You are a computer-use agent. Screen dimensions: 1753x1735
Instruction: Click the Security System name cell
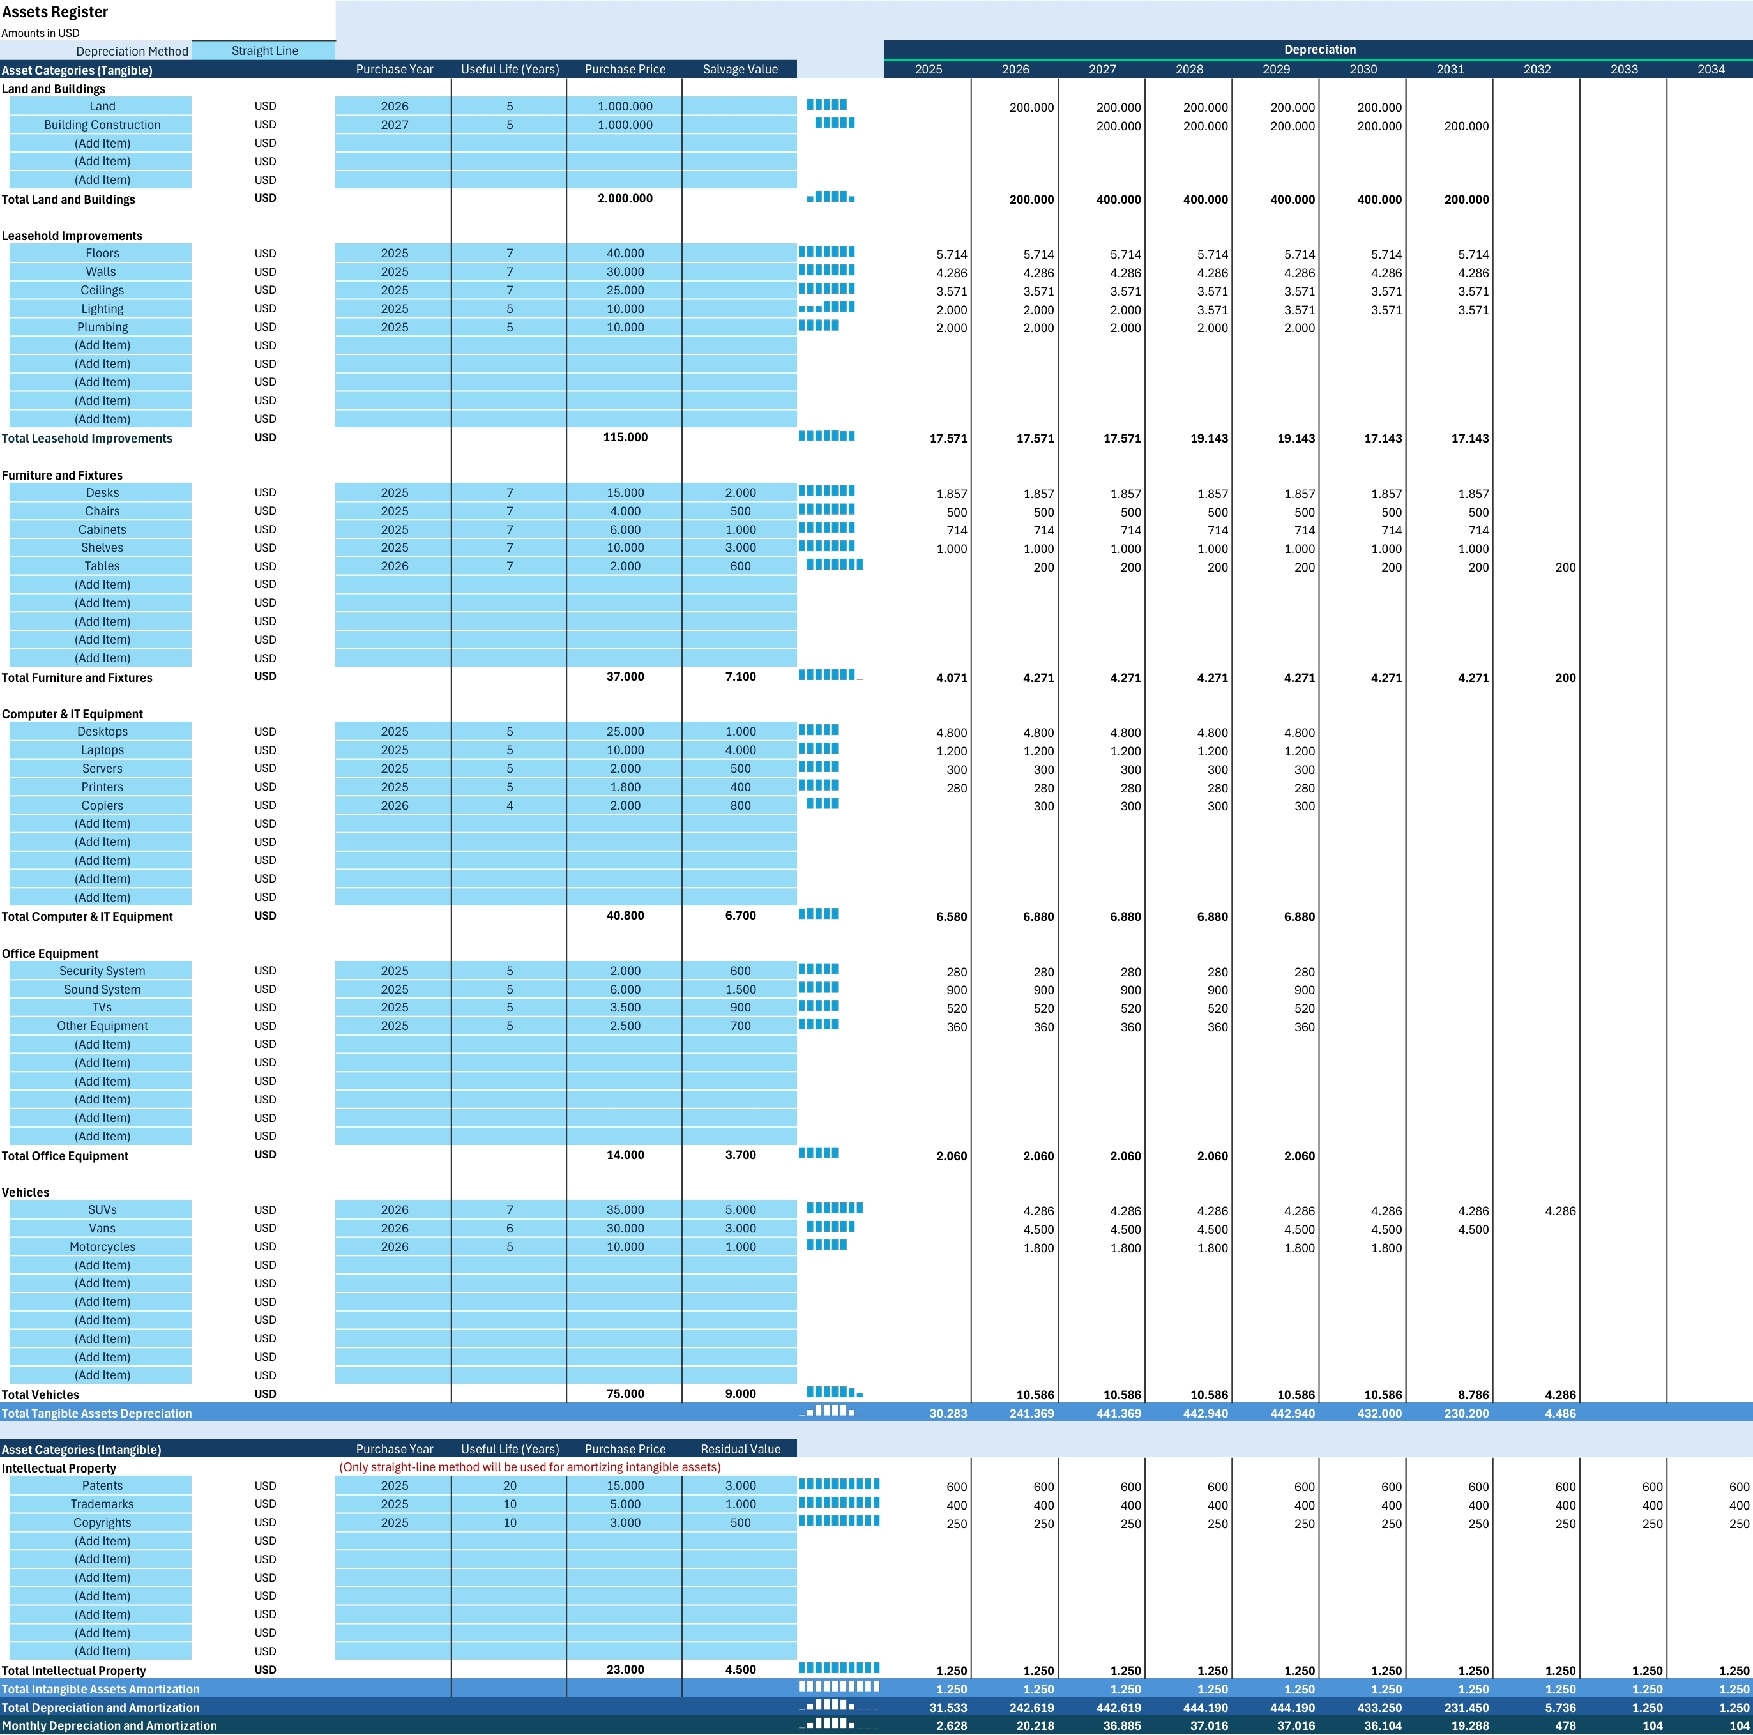click(x=101, y=971)
